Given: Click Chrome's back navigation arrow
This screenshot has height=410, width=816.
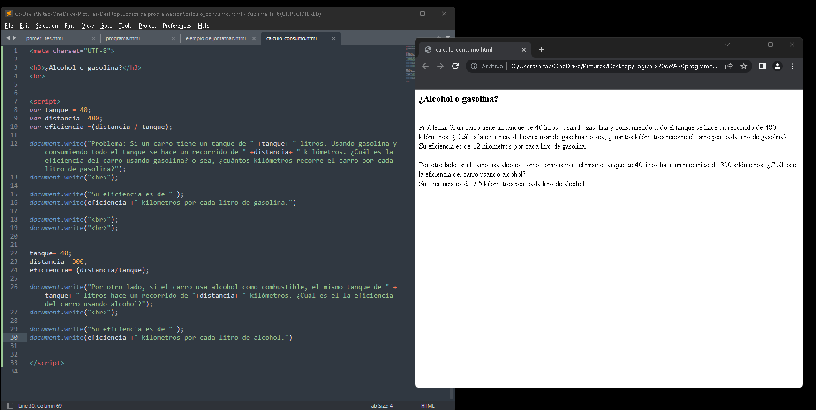Looking at the screenshot, I should 425,66.
